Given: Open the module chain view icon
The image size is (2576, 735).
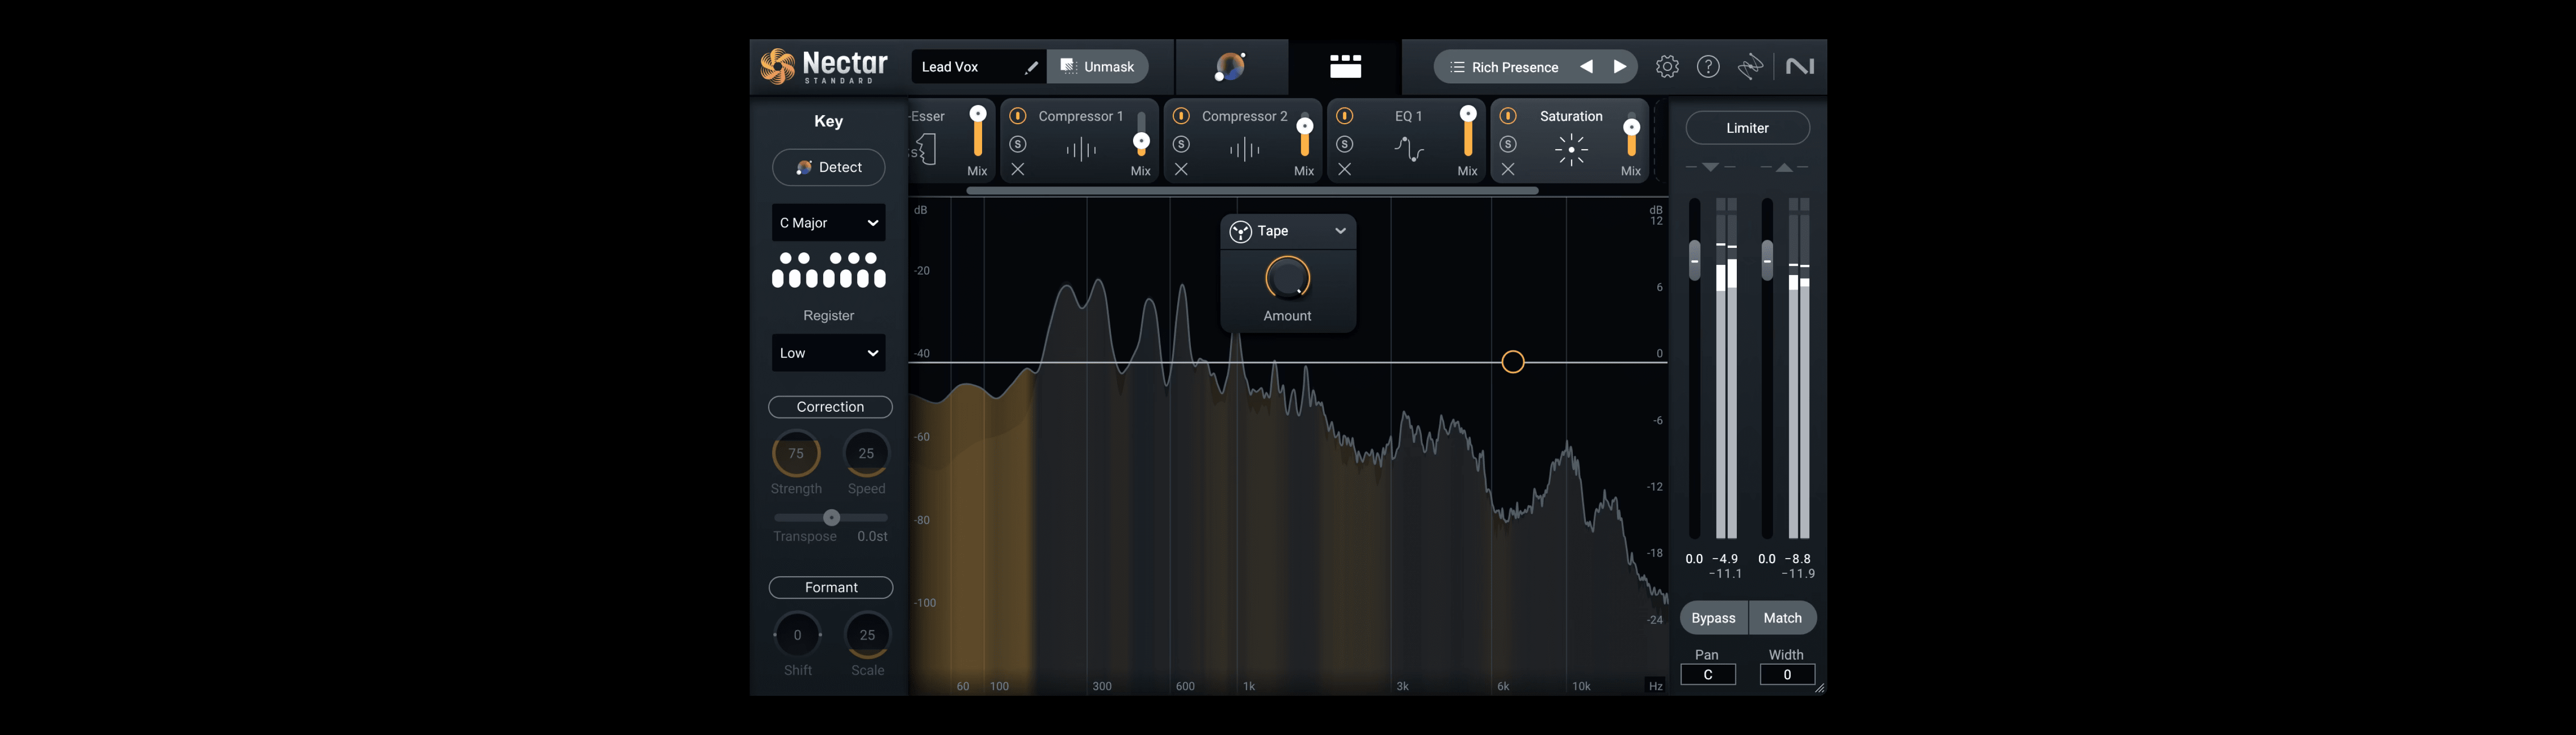Looking at the screenshot, I should coord(1345,67).
